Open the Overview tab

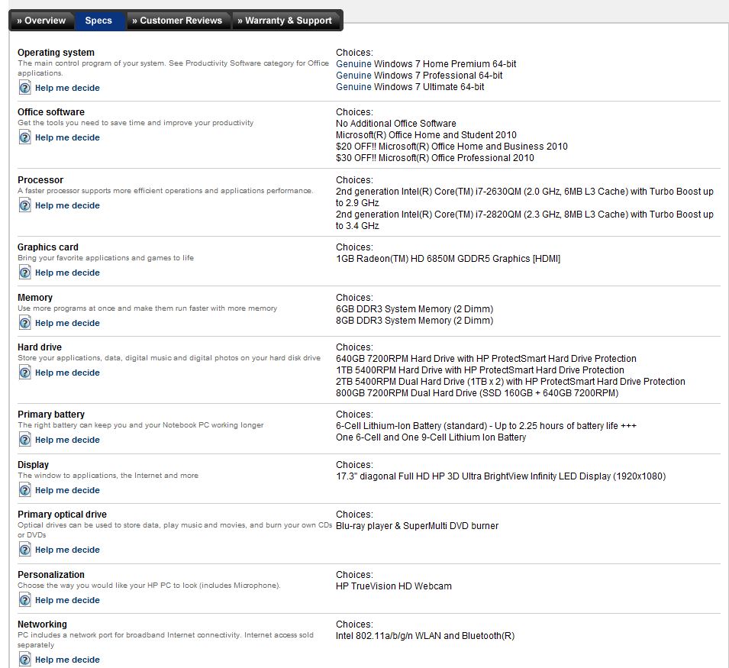pyautogui.click(x=41, y=21)
